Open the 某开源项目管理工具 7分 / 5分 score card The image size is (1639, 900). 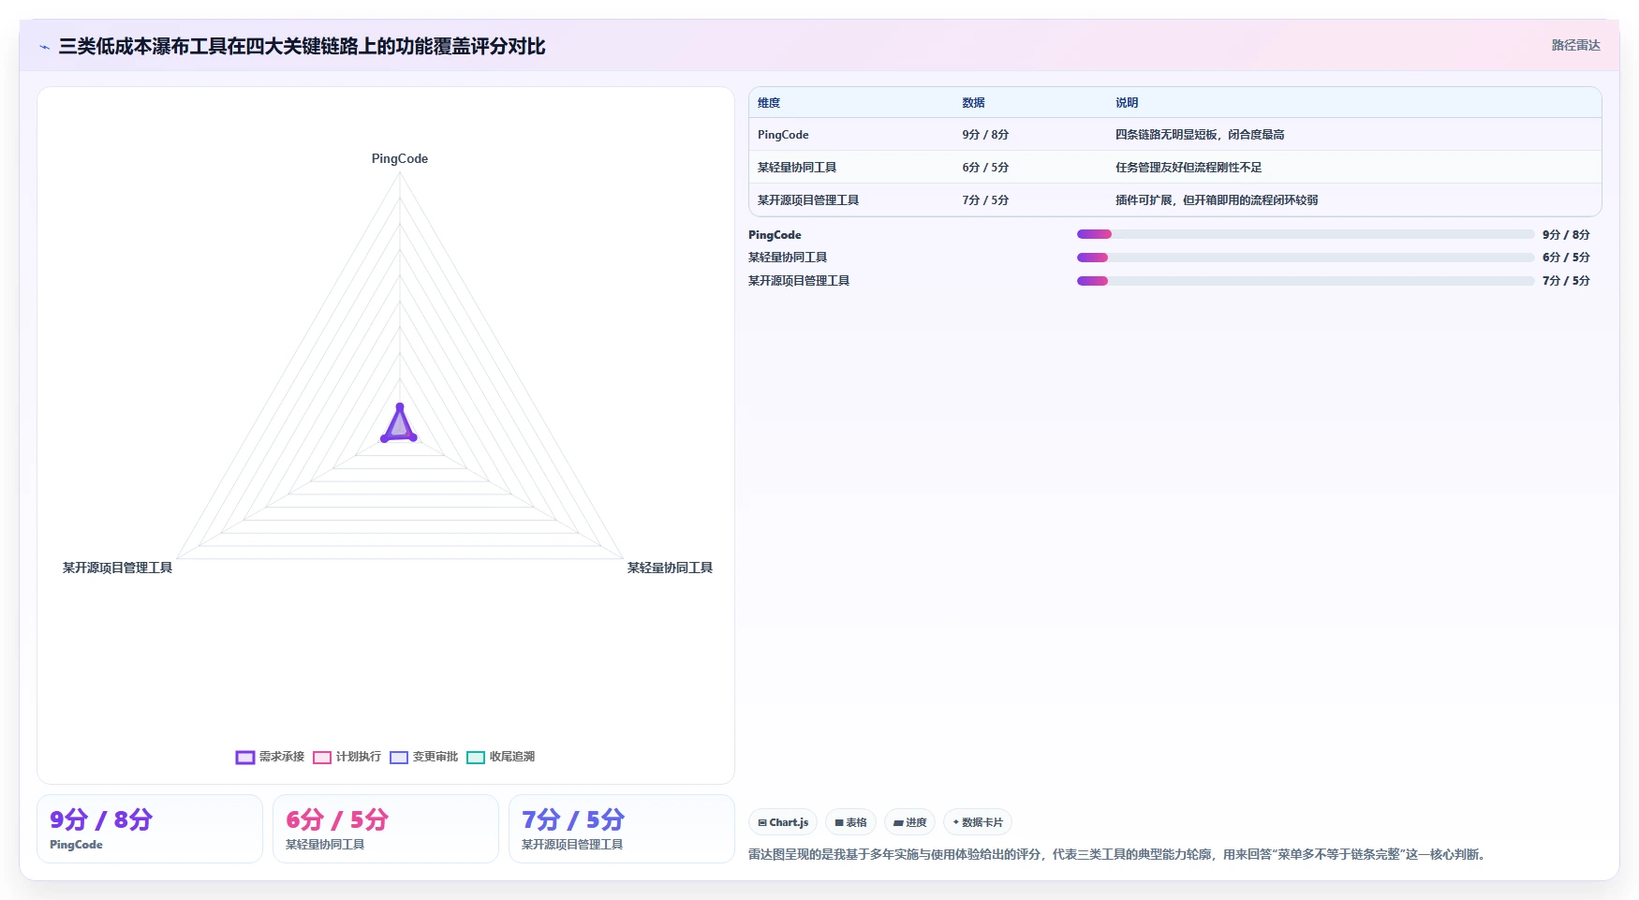[x=622, y=829]
